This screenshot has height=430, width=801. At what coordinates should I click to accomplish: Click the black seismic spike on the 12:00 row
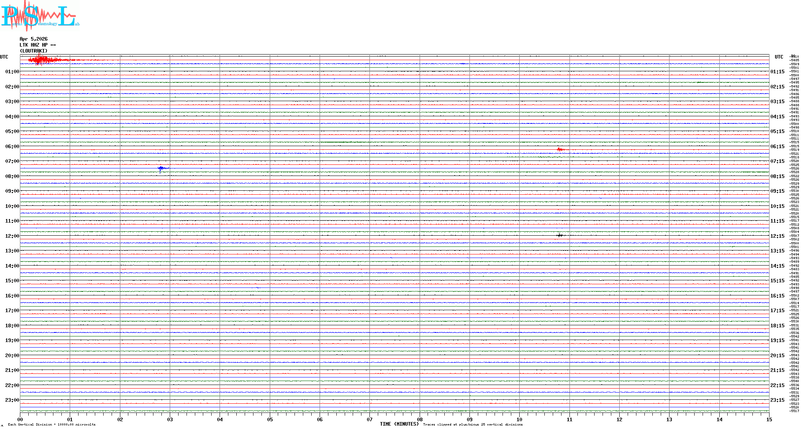560,235
